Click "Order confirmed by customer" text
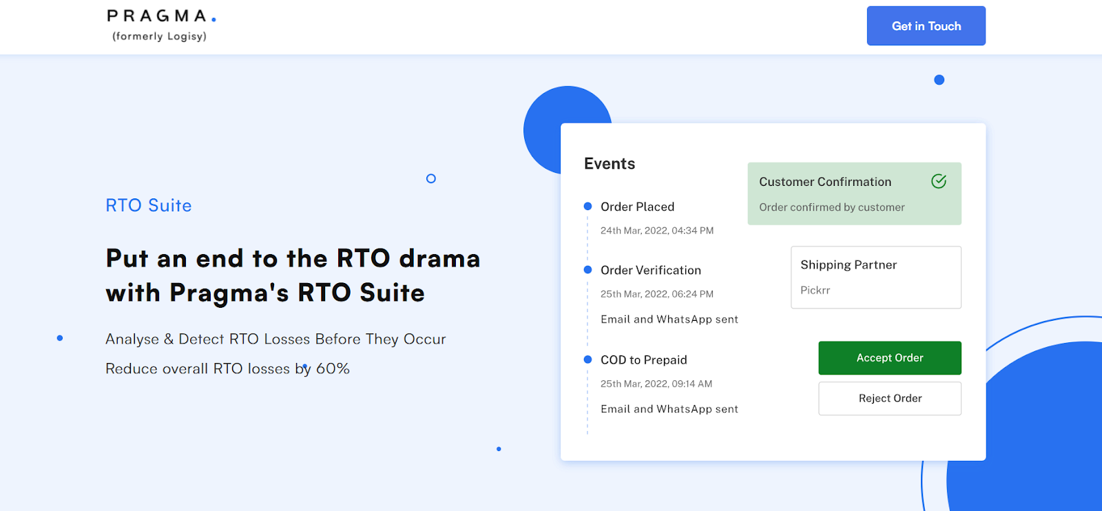 tap(832, 207)
